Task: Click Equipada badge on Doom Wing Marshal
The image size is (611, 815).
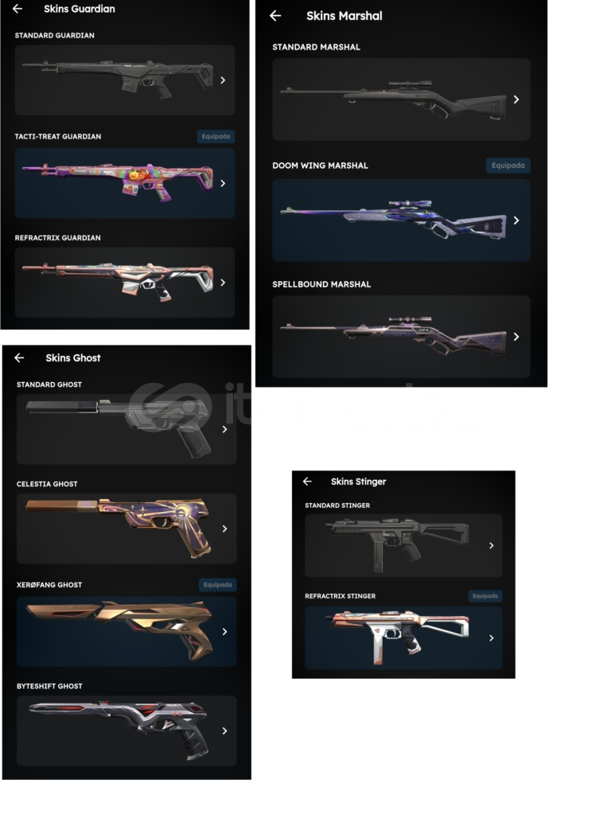Action: 508,166
